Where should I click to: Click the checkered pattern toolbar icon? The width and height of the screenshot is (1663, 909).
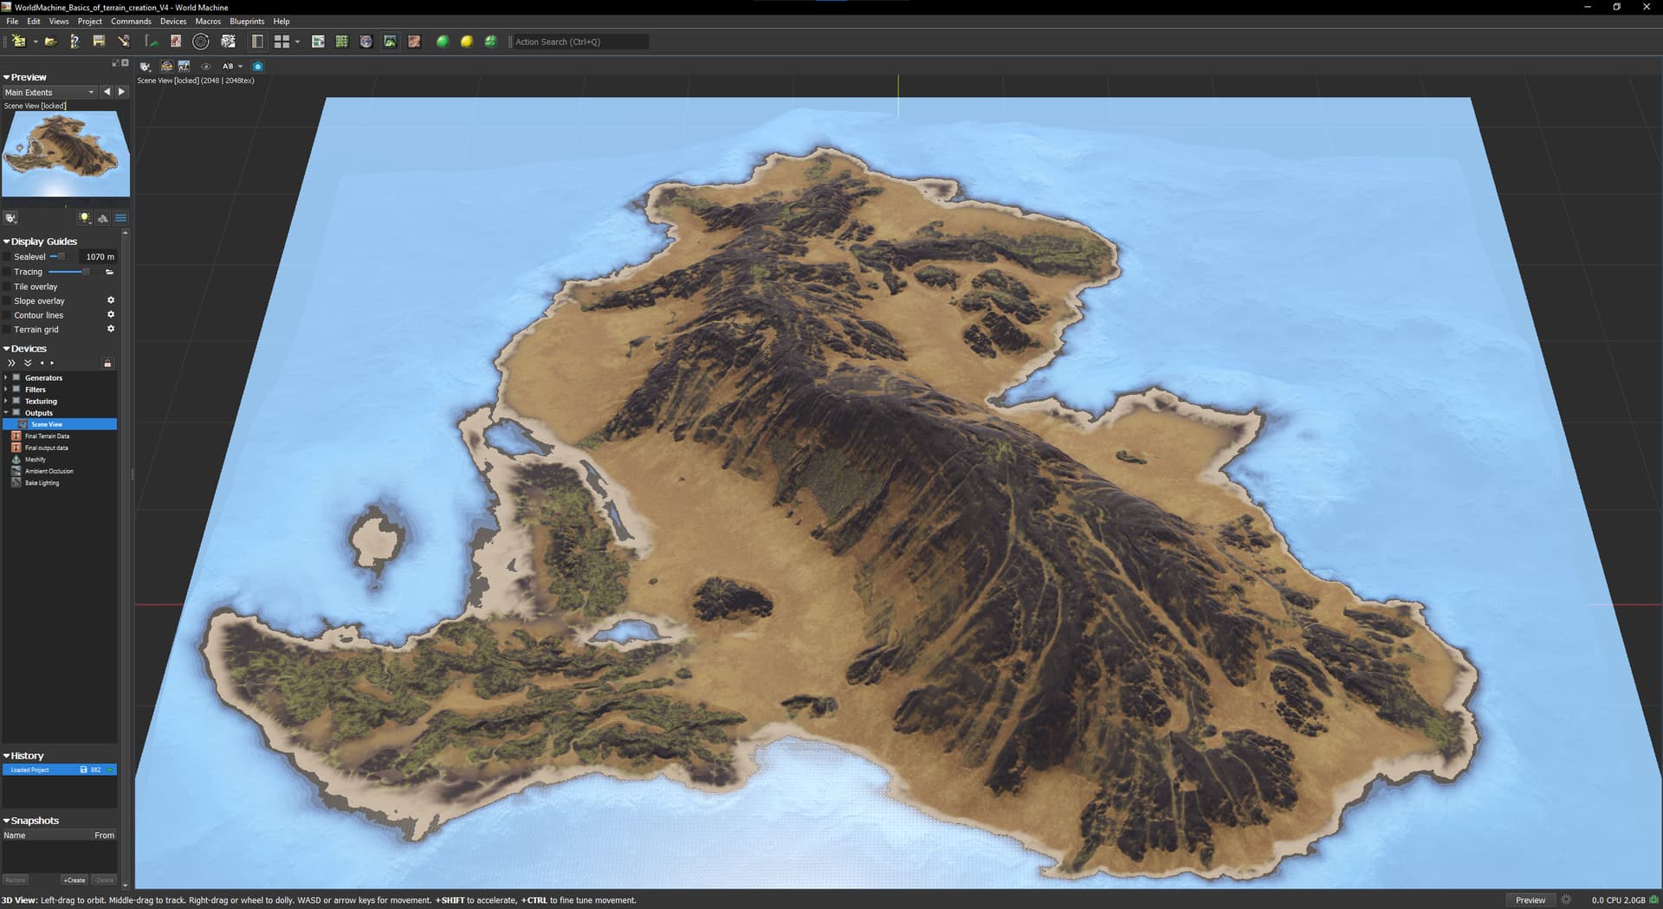coord(229,42)
